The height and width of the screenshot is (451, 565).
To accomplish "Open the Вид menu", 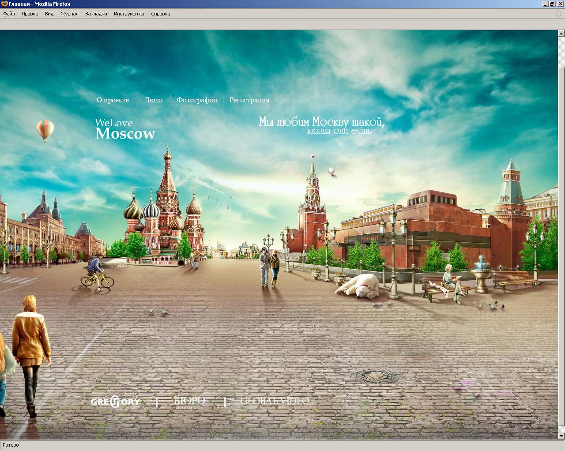I will tap(49, 14).
